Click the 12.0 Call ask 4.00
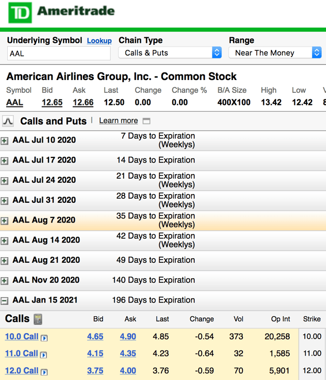This screenshot has height=380, width=326. click(128, 371)
